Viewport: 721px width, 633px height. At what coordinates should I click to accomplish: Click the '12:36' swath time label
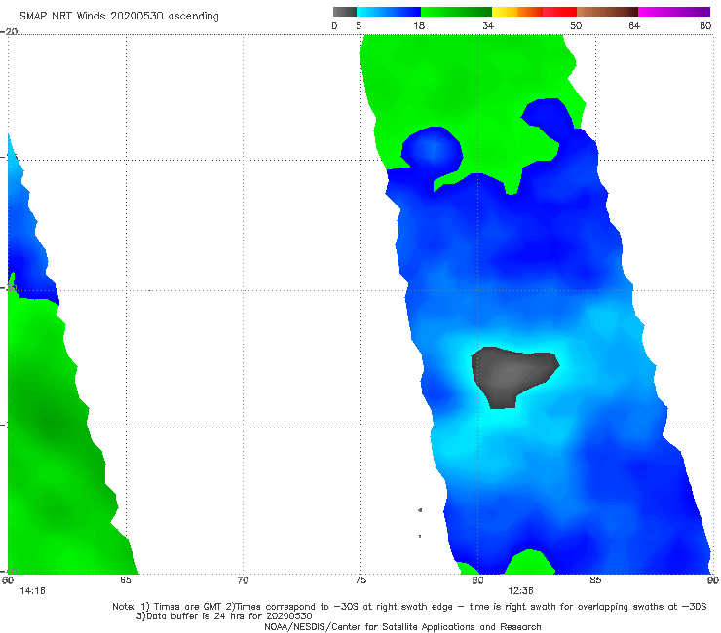pos(520,591)
